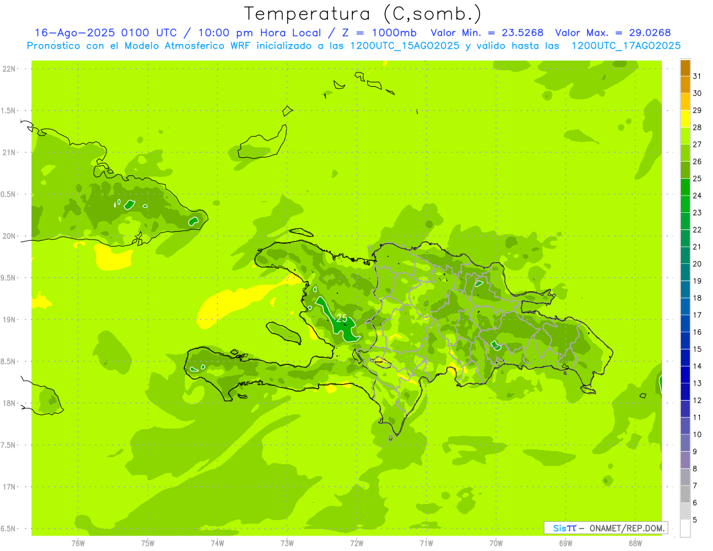The height and width of the screenshot is (551, 713).
Task: Click the '73W' longitude axis label
Action: click(287, 543)
